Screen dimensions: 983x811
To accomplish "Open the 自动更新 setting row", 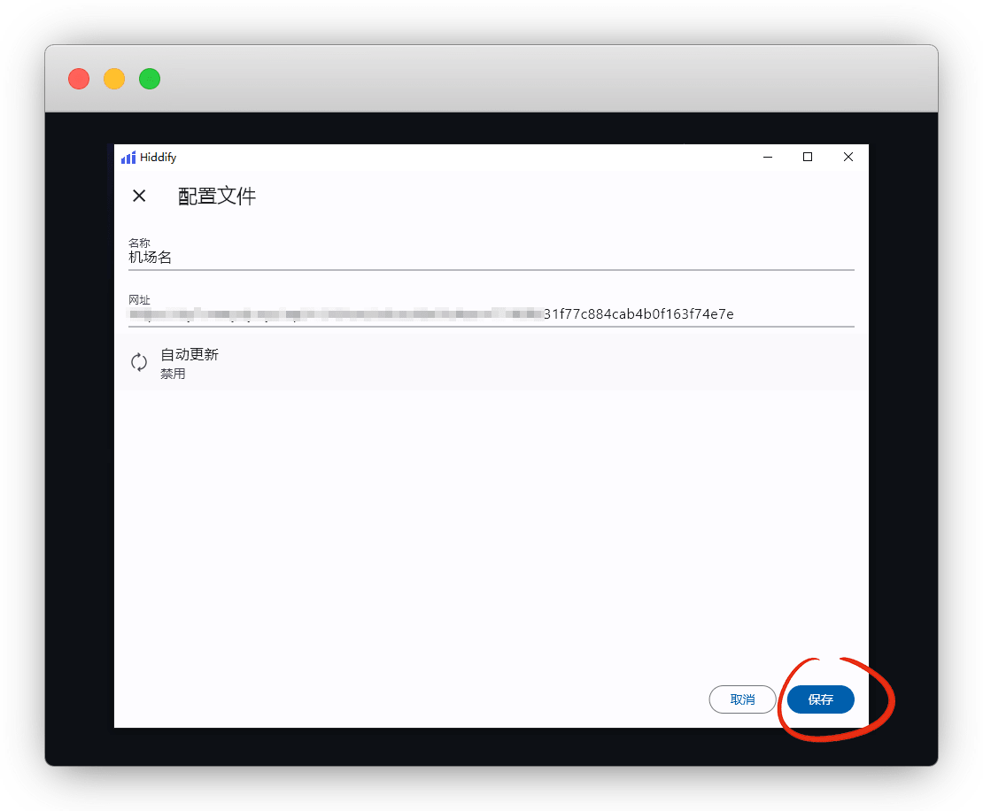I will (491, 362).
